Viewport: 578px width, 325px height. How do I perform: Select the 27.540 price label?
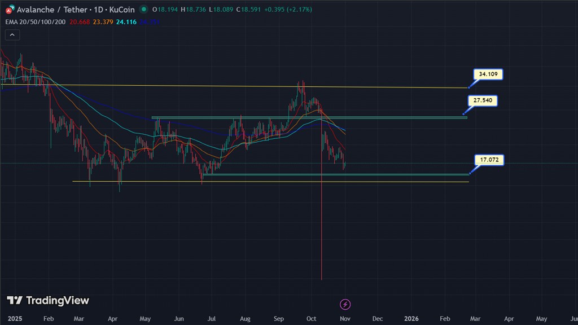point(483,100)
